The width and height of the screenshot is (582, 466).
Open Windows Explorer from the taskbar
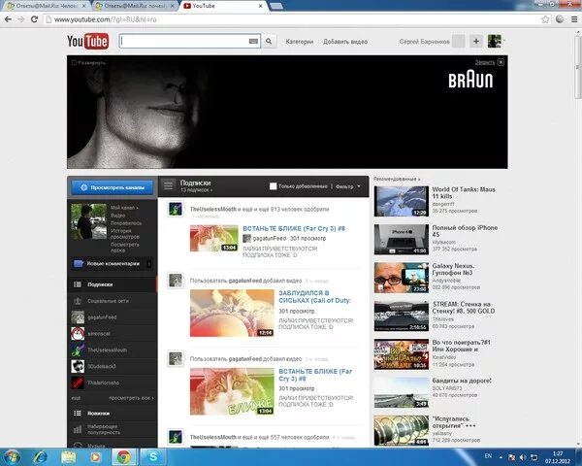coord(69,456)
